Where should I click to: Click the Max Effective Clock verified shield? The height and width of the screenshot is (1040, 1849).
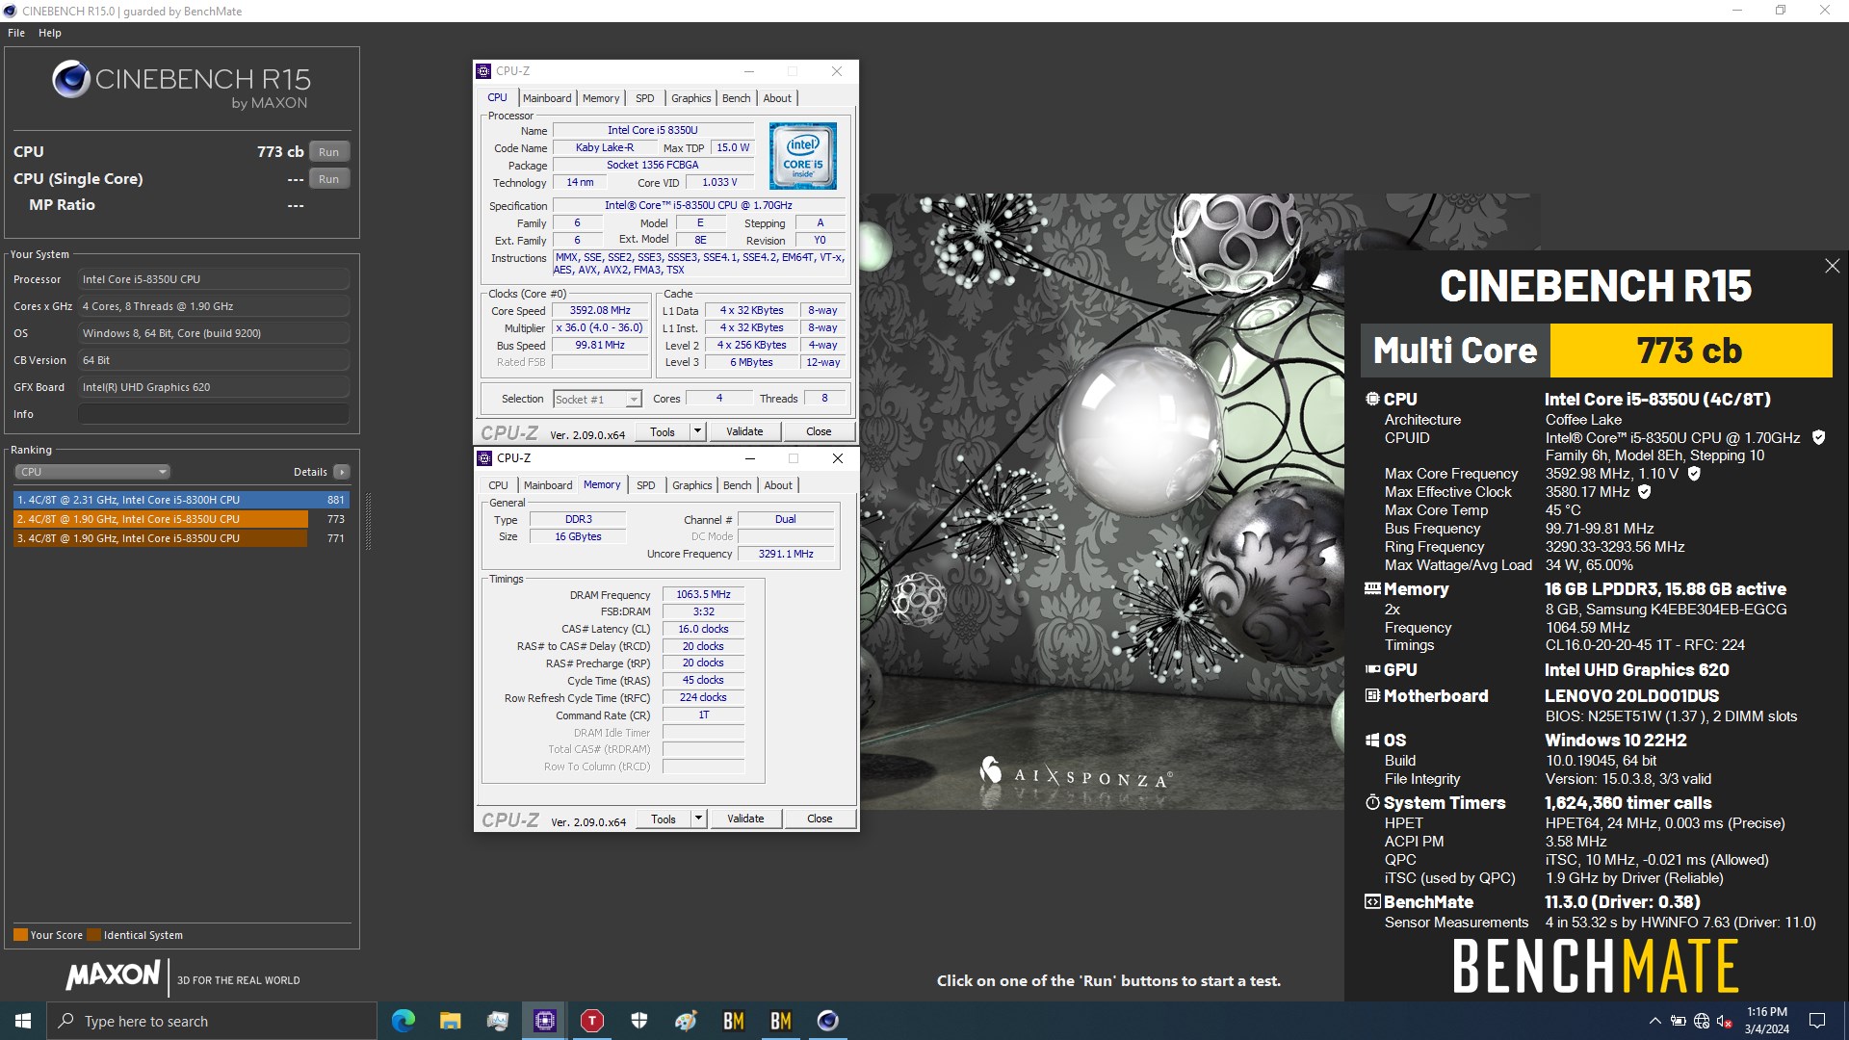coord(1645,491)
